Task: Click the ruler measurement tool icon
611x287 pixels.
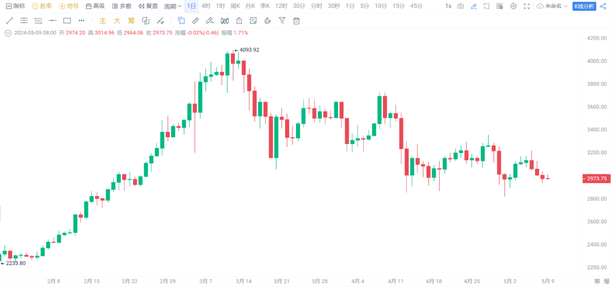Action: 195,20
